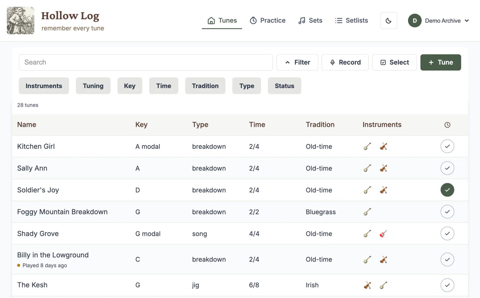The image size is (480, 298).
Task: Focus the Search input field
Action: tap(146, 62)
